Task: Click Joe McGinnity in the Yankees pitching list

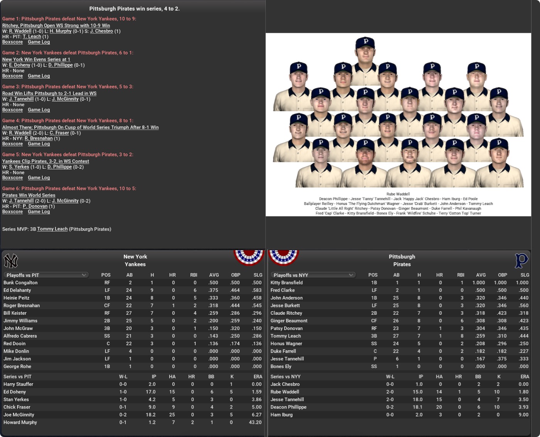Action: coord(19,415)
